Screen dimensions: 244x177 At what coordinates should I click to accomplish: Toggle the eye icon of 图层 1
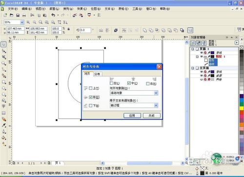(x=202, y=57)
